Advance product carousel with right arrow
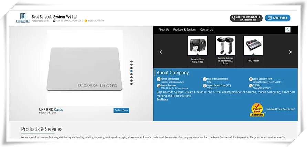The width and height of the screenshot is (307, 147). 290,52
